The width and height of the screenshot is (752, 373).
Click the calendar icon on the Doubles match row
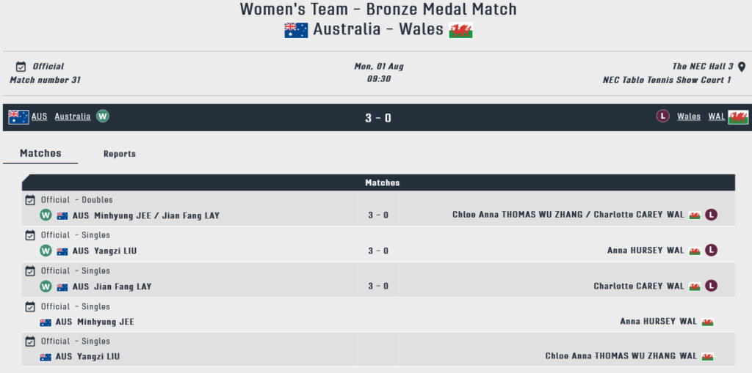(29, 199)
